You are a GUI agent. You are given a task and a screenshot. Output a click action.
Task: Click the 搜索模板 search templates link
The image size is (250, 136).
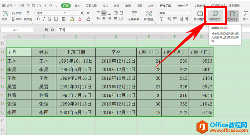234,6
